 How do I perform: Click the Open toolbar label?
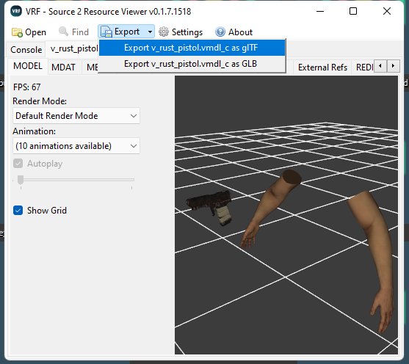click(x=35, y=32)
